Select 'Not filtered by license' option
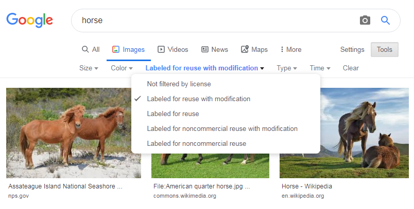This screenshot has height=209, width=414. [x=179, y=84]
